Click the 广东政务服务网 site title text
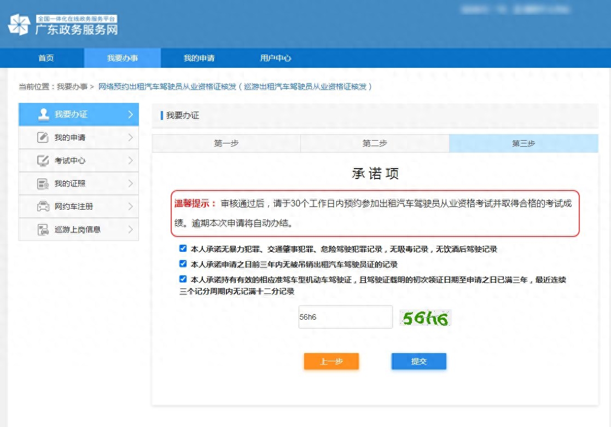 pyautogui.click(x=77, y=30)
